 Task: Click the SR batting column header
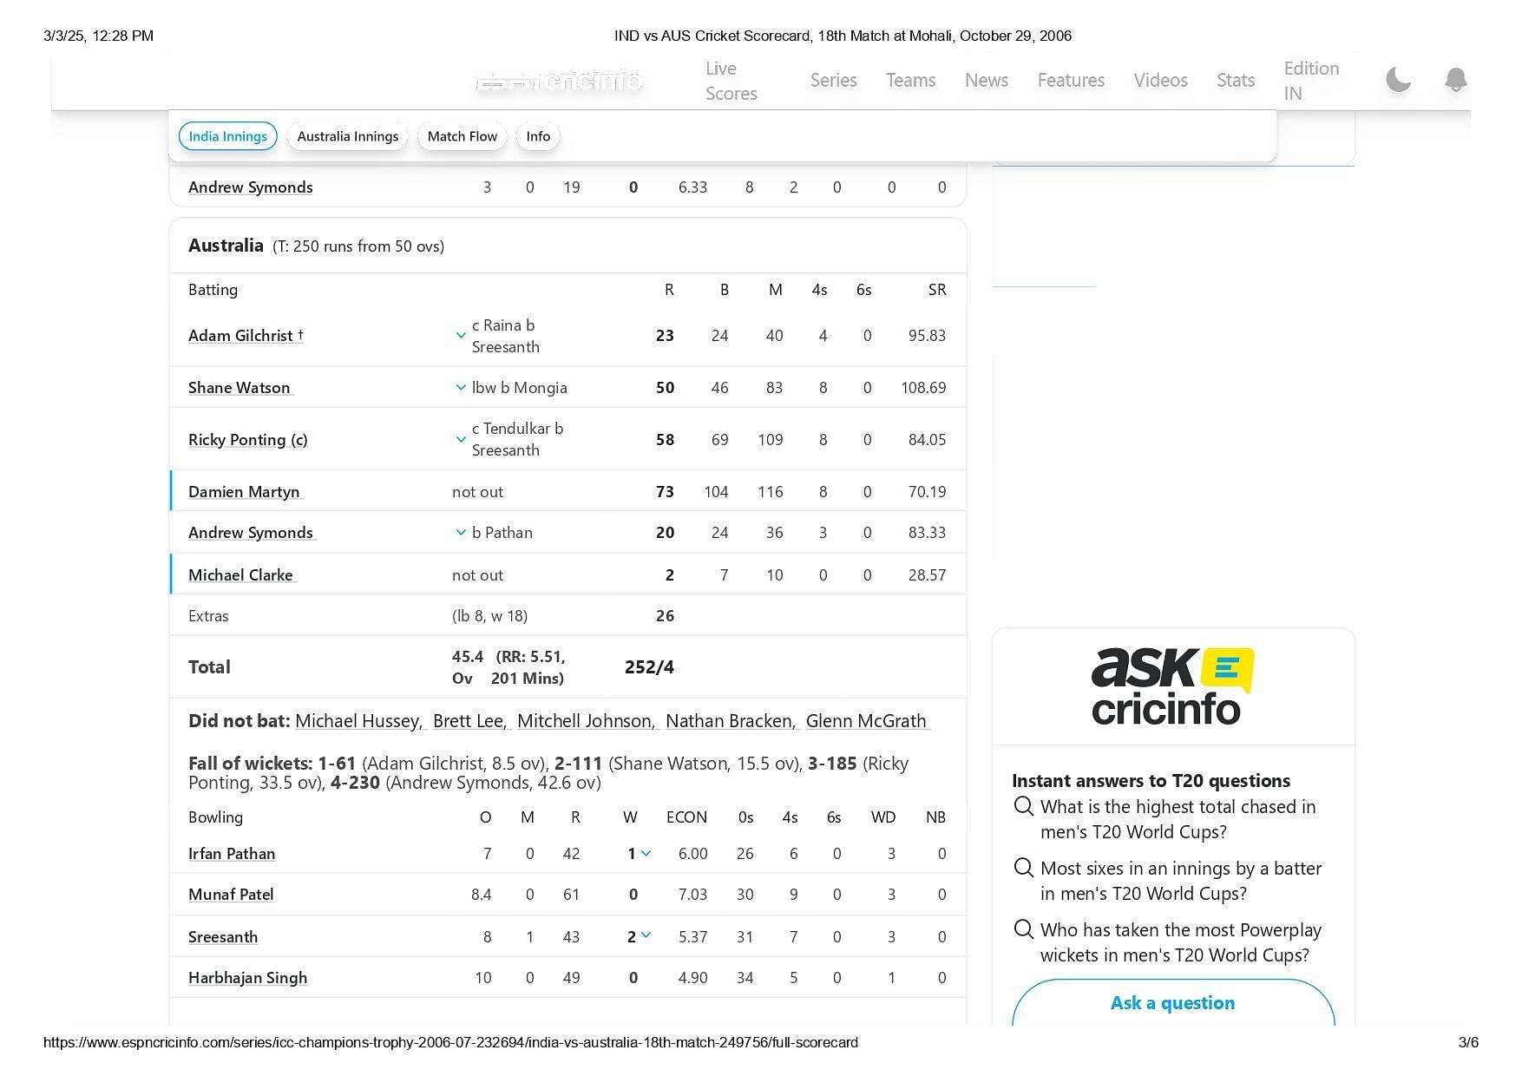pos(936,289)
